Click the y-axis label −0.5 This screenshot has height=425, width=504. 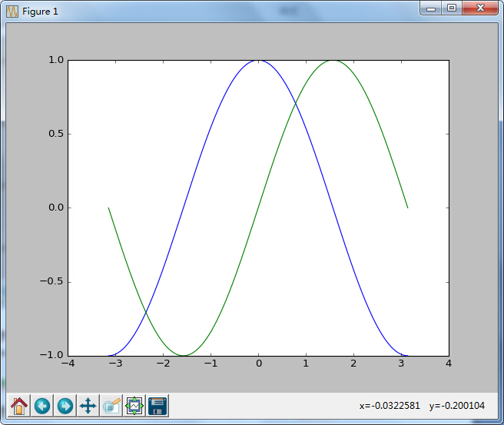(51, 281)
